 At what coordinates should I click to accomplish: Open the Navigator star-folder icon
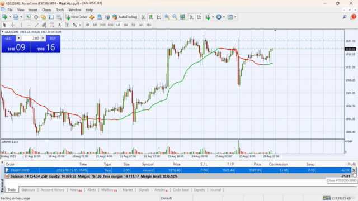point(44,17)
